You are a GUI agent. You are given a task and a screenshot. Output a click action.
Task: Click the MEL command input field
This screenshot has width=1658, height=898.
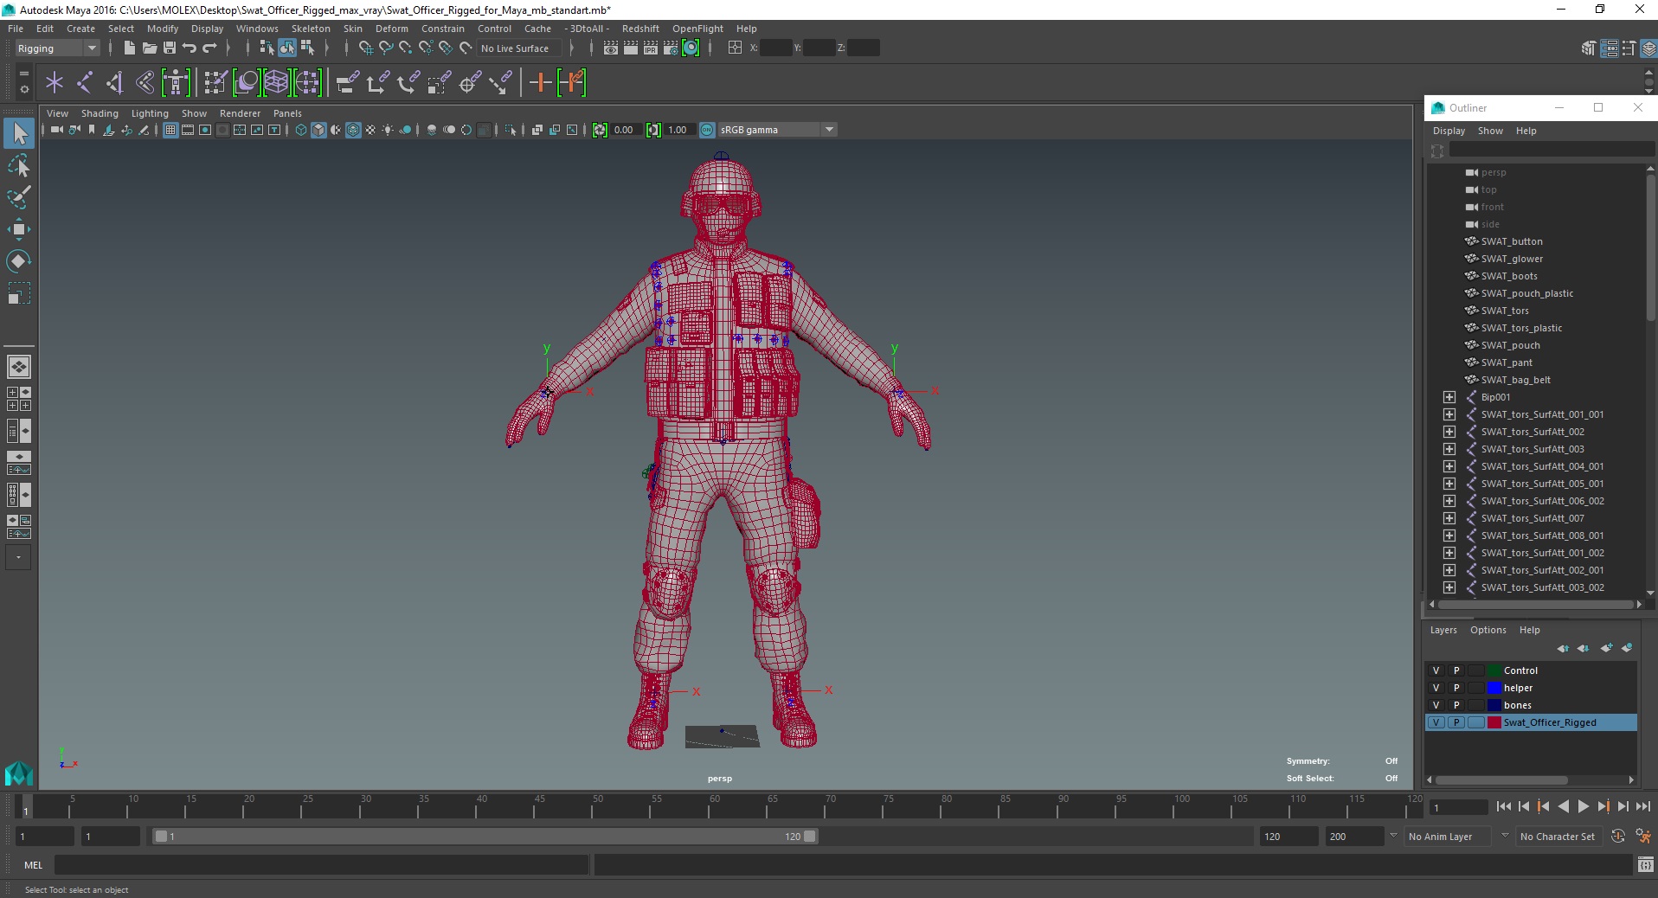322,864
